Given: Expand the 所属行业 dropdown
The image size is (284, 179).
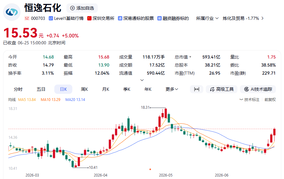Looking at the screenshot, I should (207, 19).
